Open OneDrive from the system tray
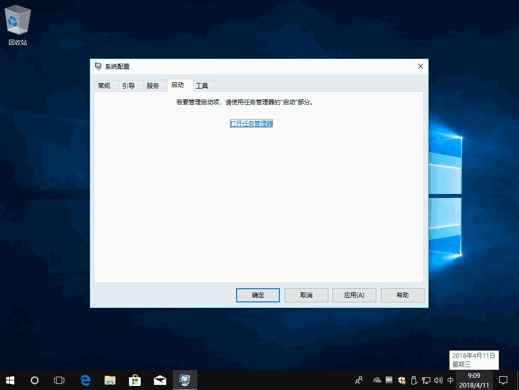Viewport: 519px width, 390px height. (377, 380)
